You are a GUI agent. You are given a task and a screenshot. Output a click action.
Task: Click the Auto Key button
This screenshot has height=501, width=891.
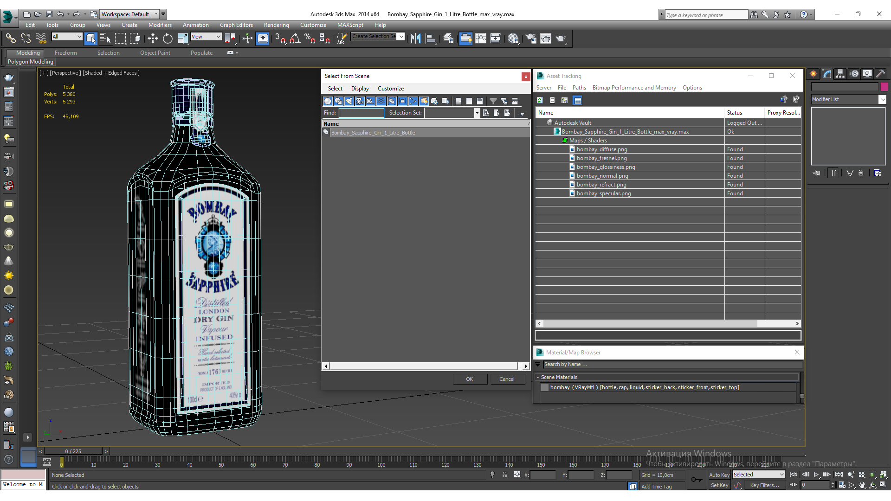coord(719,475)
